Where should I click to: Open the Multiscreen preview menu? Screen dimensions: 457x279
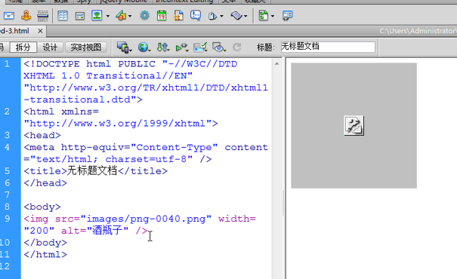pos(125,48)
